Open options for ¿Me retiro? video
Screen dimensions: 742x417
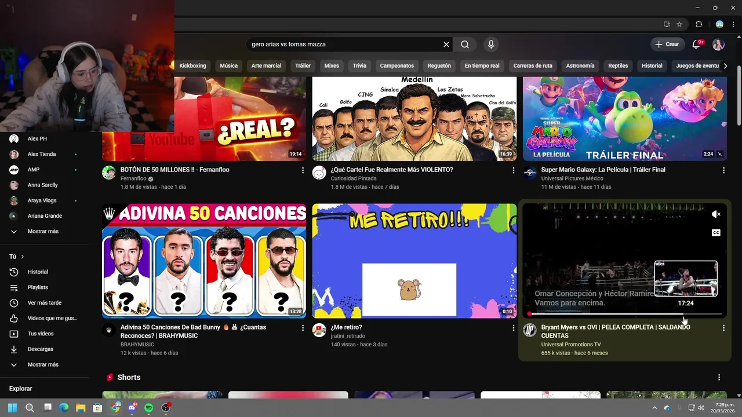pos(513,328)
